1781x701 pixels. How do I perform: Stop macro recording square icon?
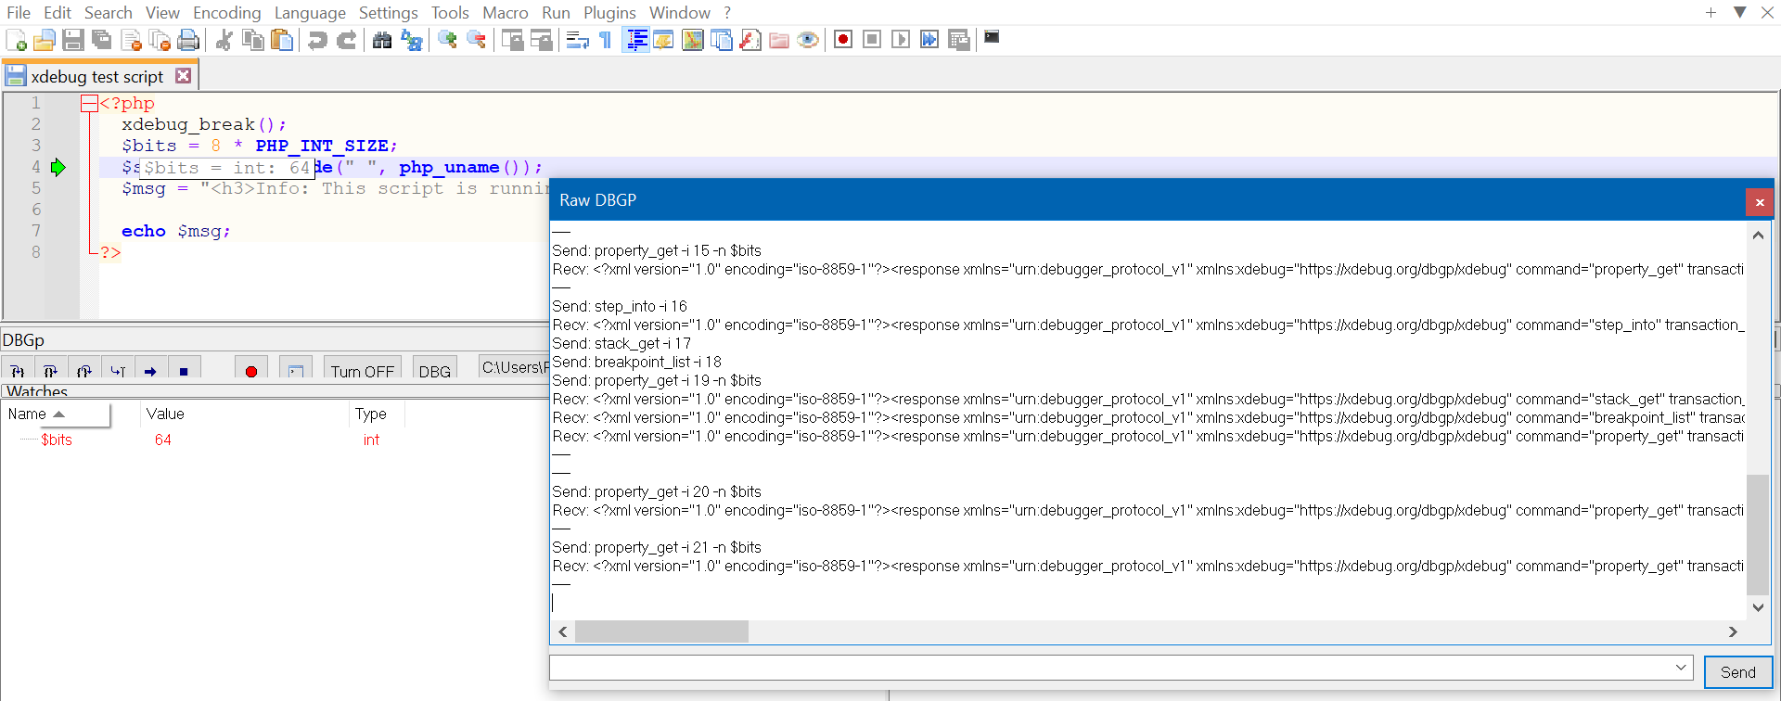click(x=872, y=39)
